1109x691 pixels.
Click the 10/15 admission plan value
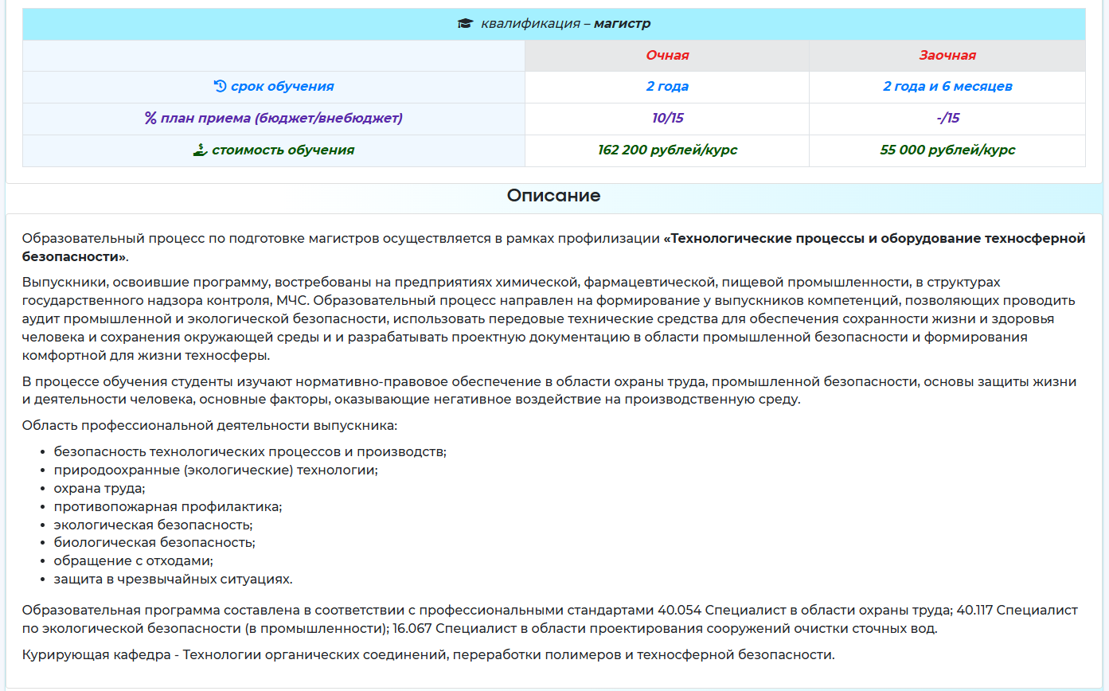click(x=667, y=119)
